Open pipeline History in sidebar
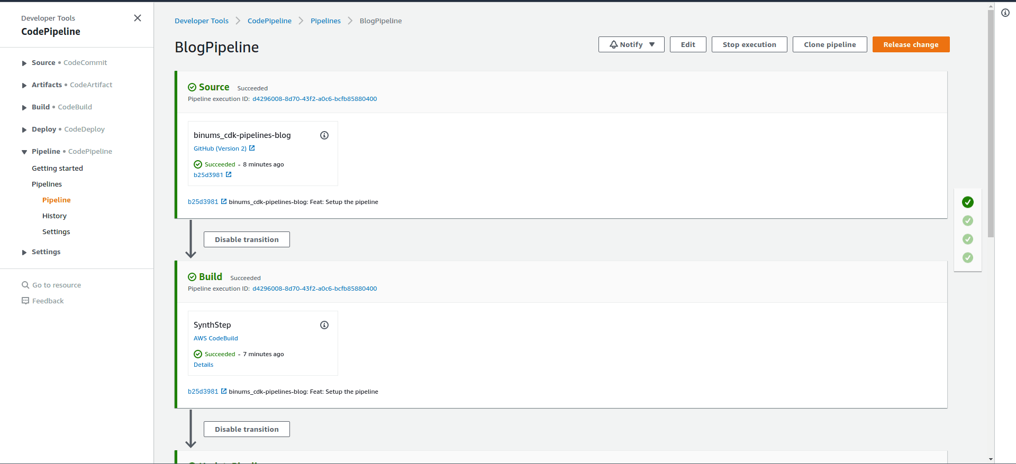This screenshot has height=464, width=1016. click(x=55, y=216)
